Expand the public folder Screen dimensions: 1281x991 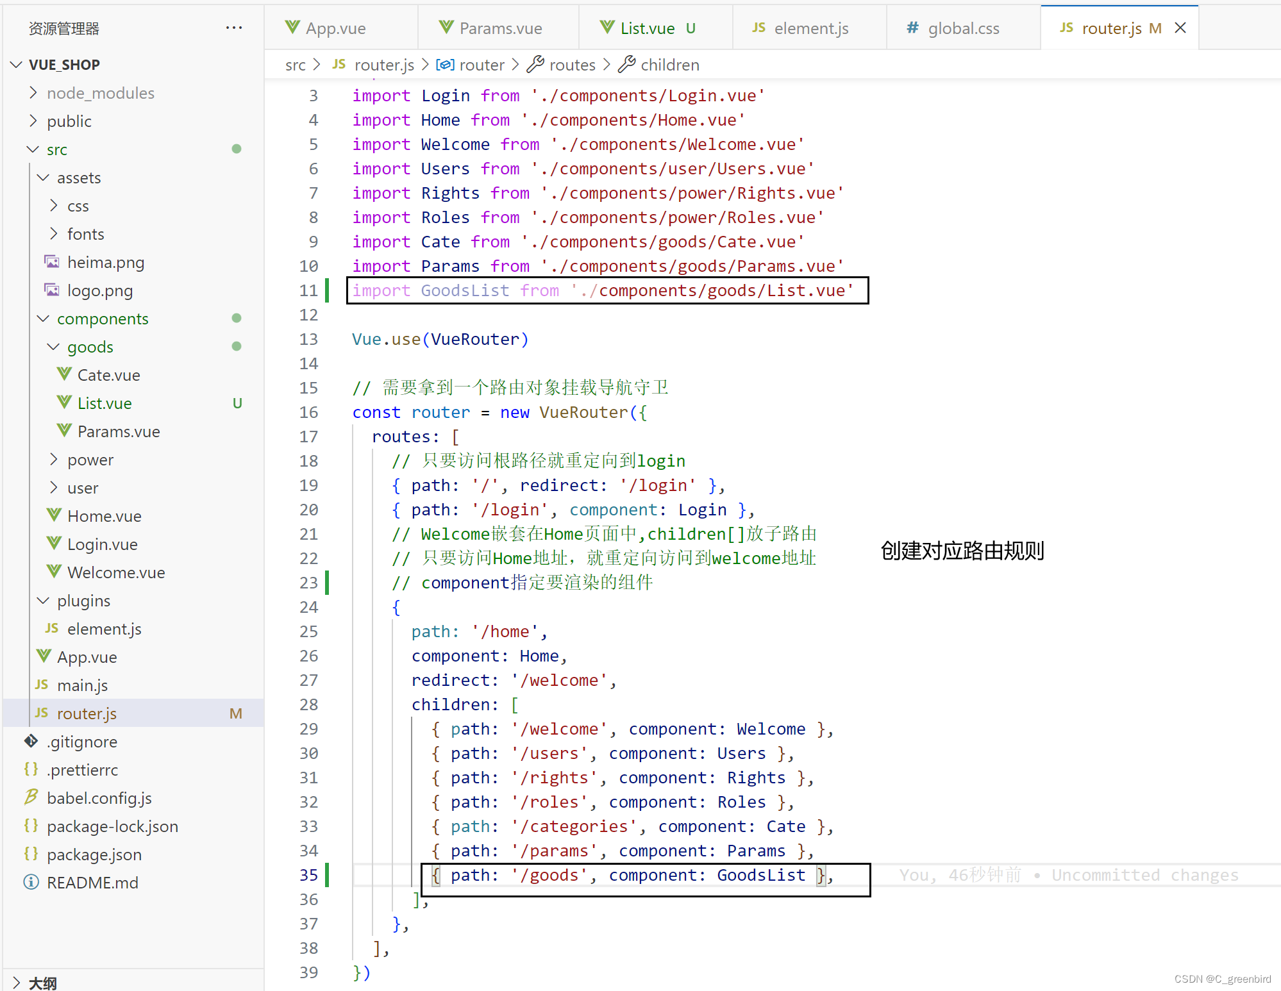point(33,121)
